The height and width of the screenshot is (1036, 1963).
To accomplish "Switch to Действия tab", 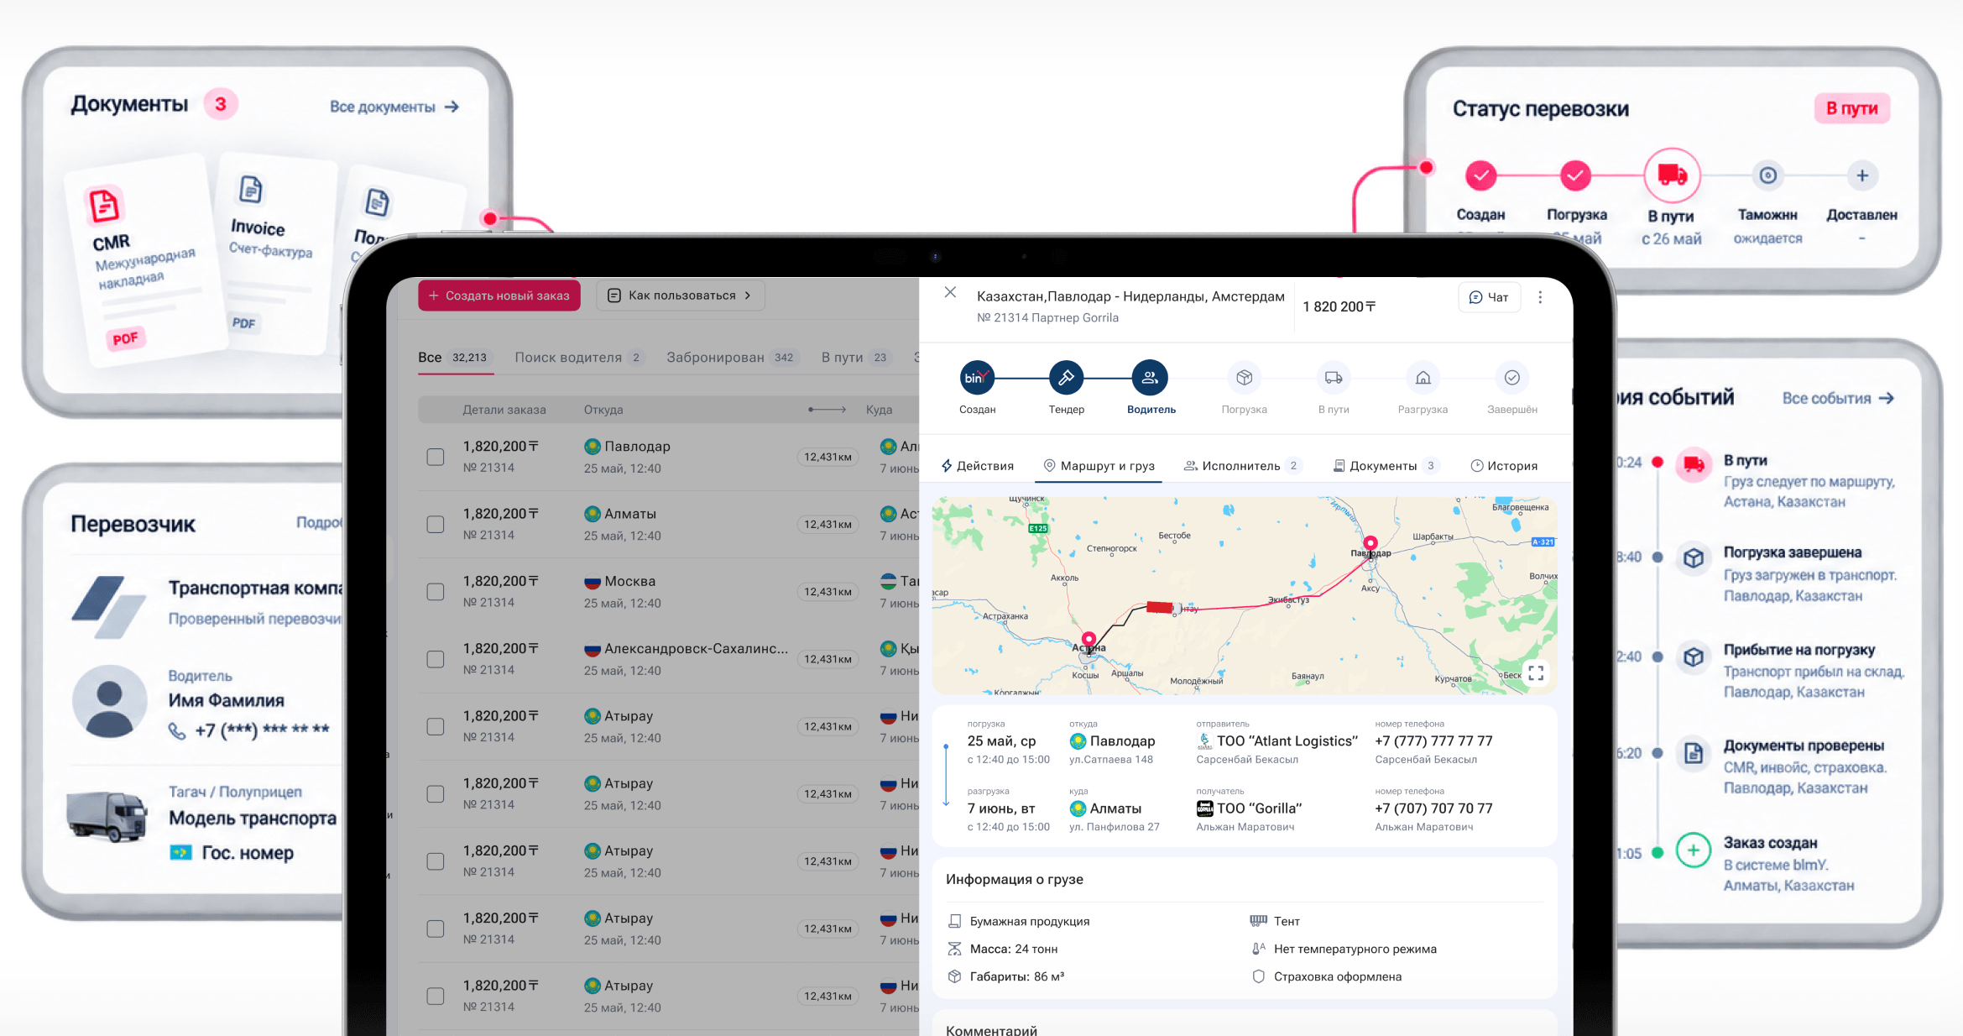I will 977,466.
